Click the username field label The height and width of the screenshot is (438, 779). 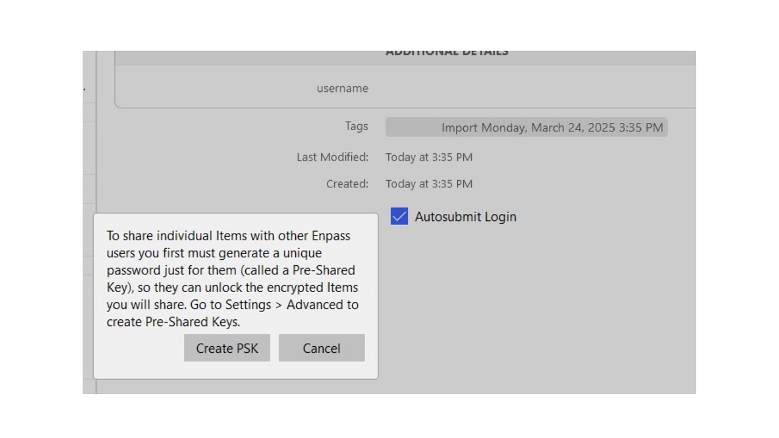tap(342, 88)
